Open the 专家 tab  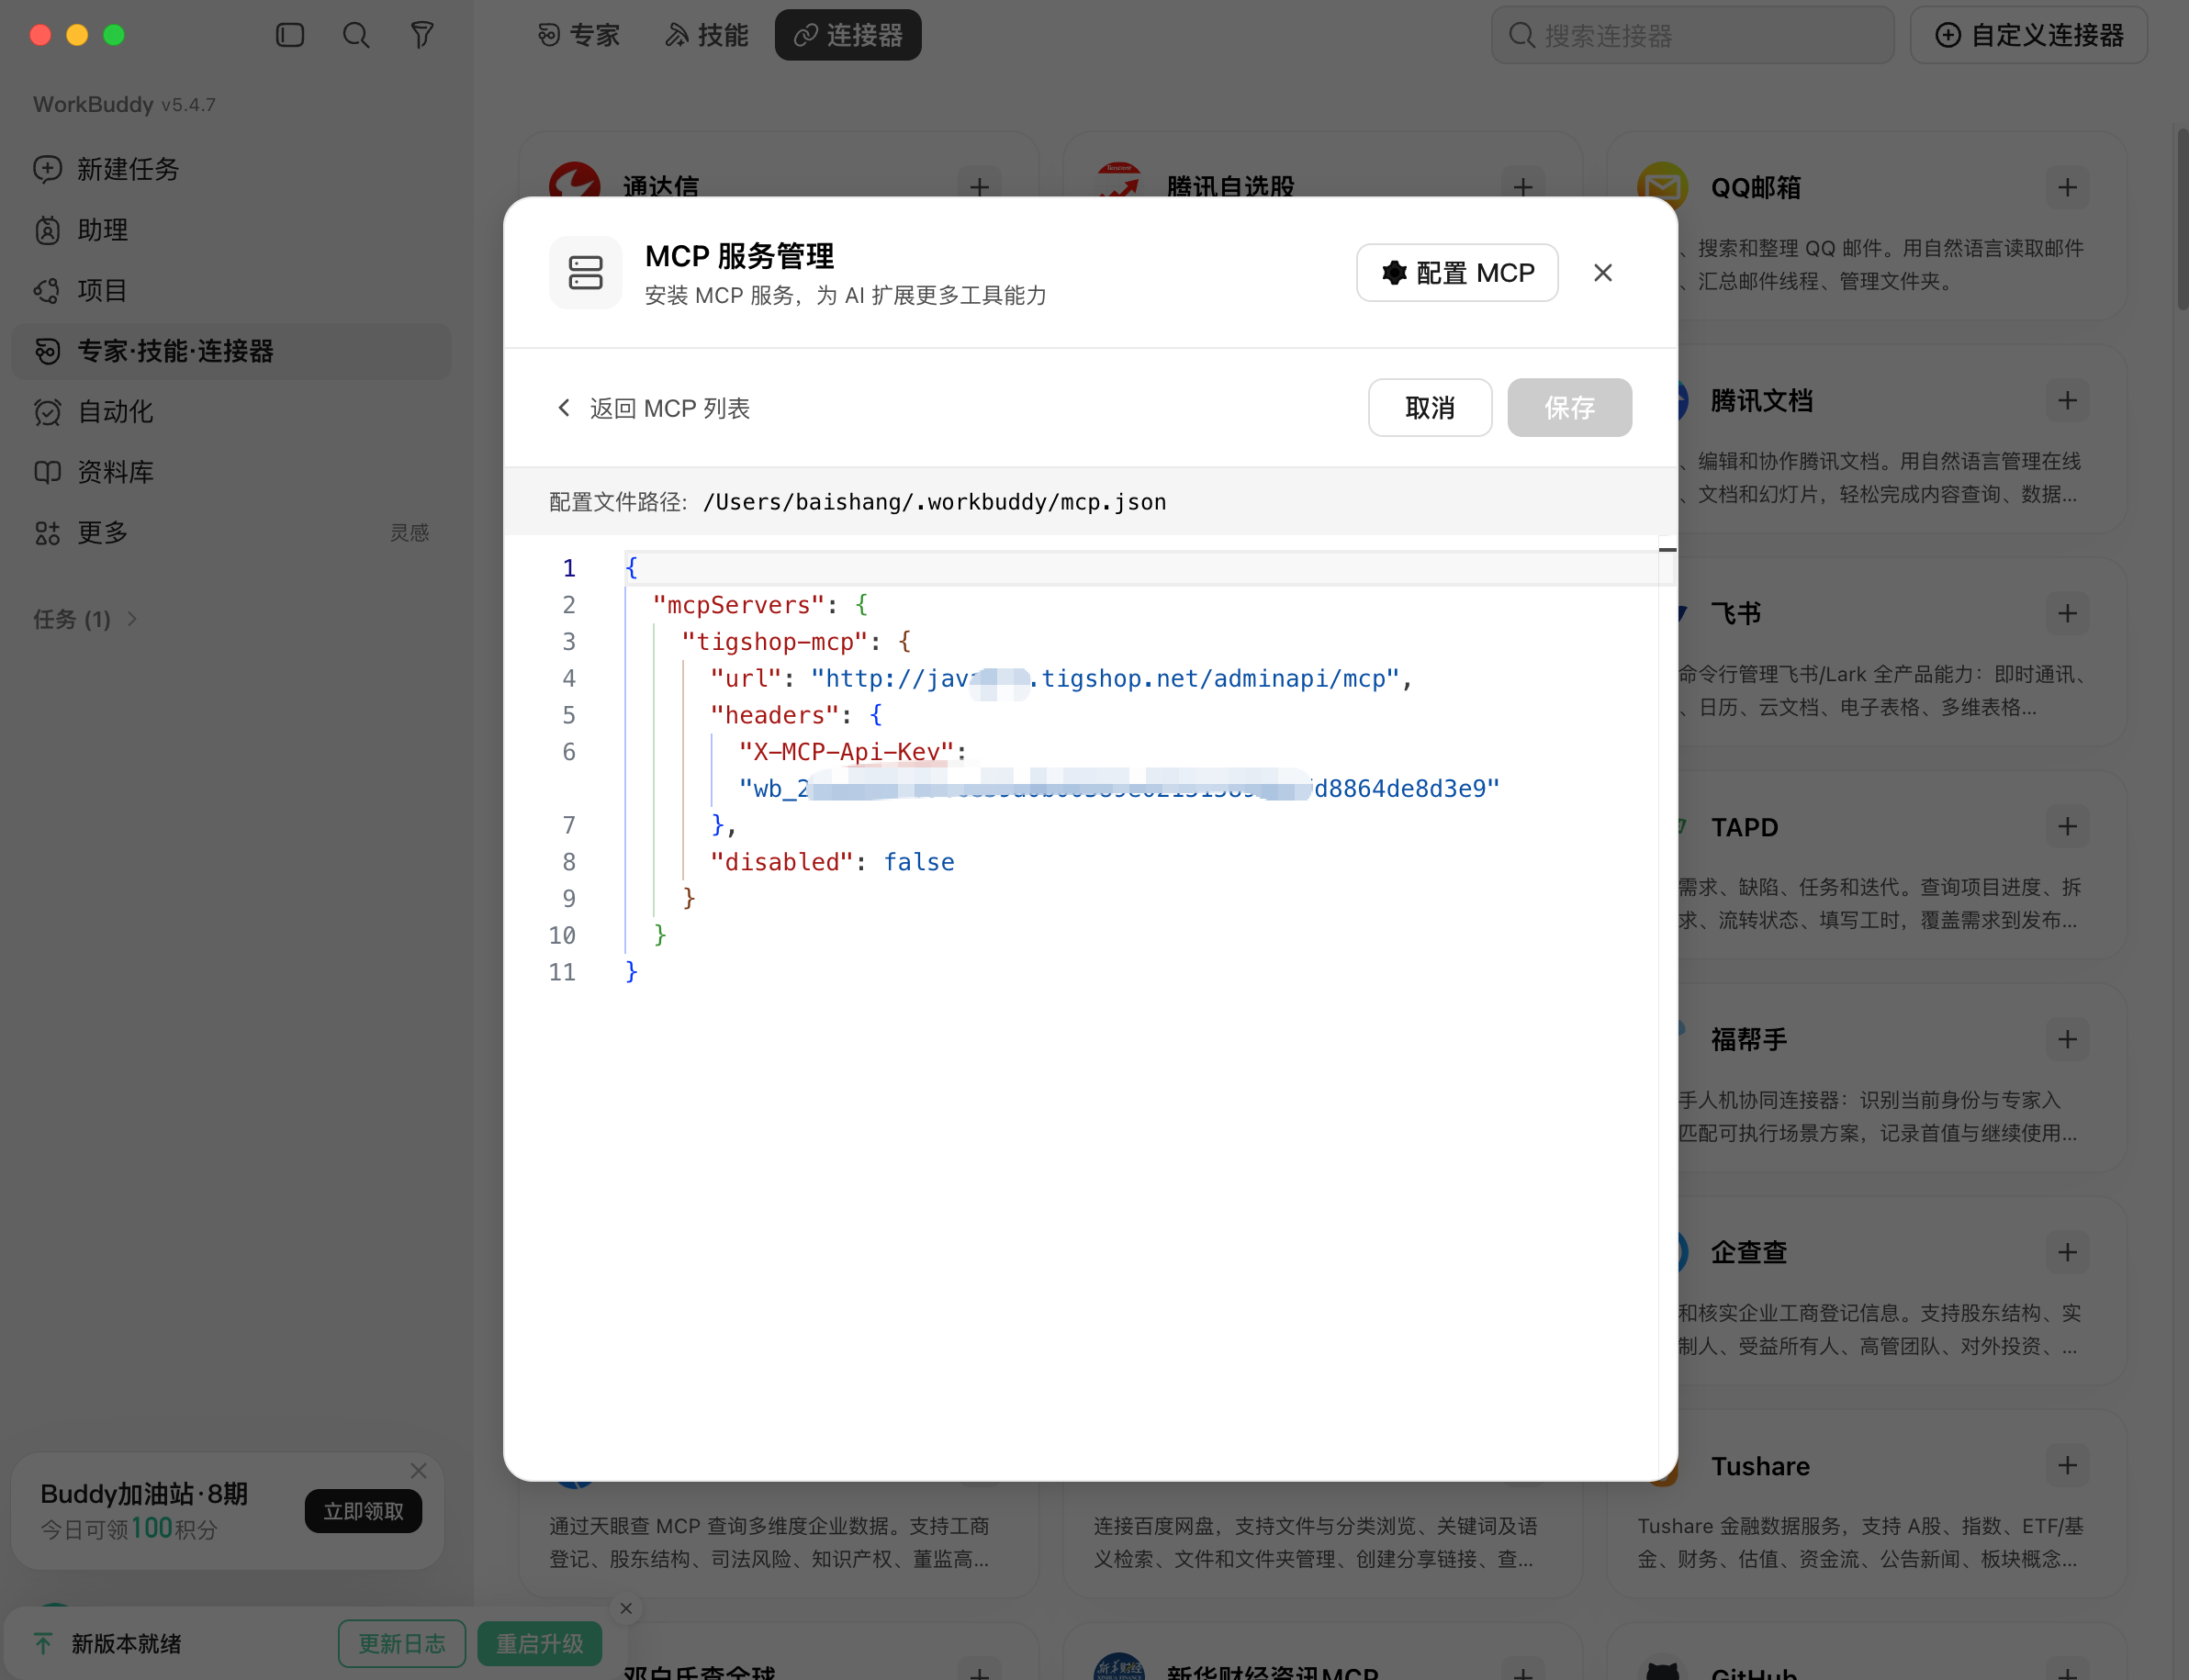coord(578,36)
